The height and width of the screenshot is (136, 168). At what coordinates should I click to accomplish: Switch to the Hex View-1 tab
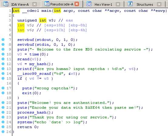pos(103,5)
